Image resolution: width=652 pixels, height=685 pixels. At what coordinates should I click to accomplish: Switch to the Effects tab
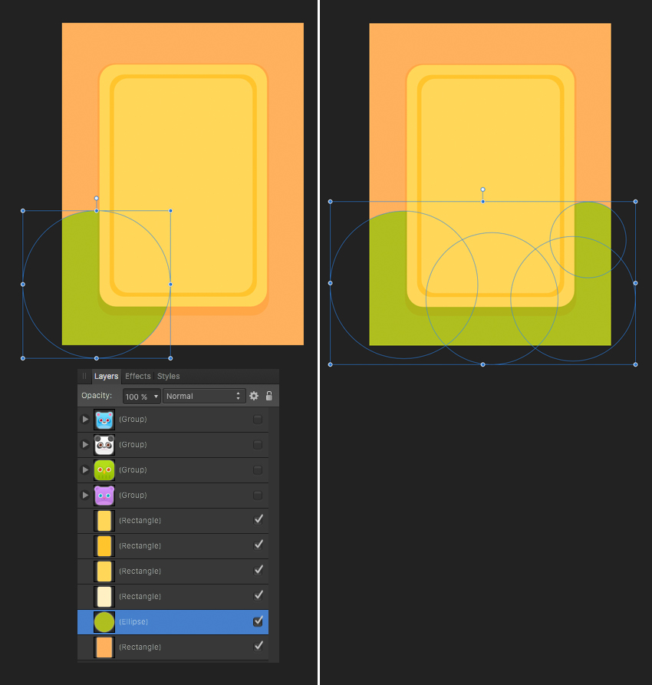click(137, 376)
